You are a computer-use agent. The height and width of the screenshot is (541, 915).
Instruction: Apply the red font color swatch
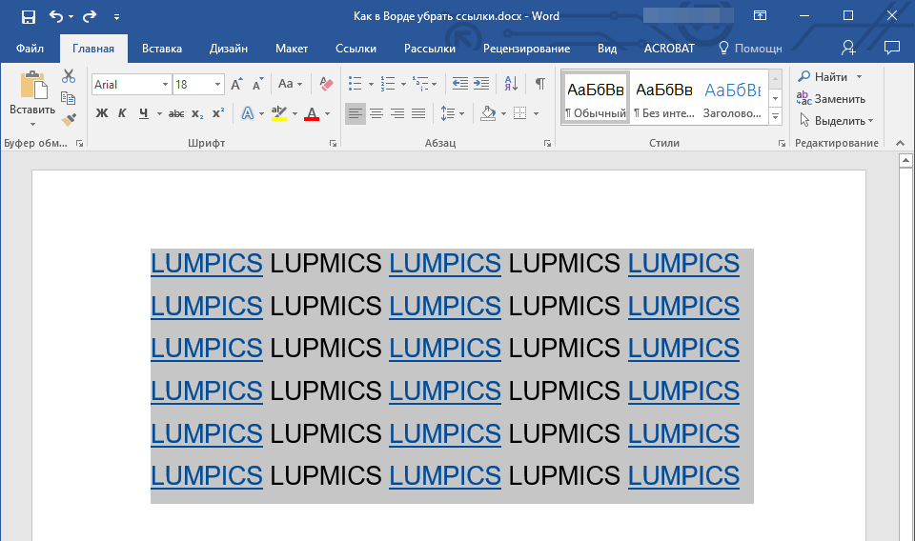point(312,113)
